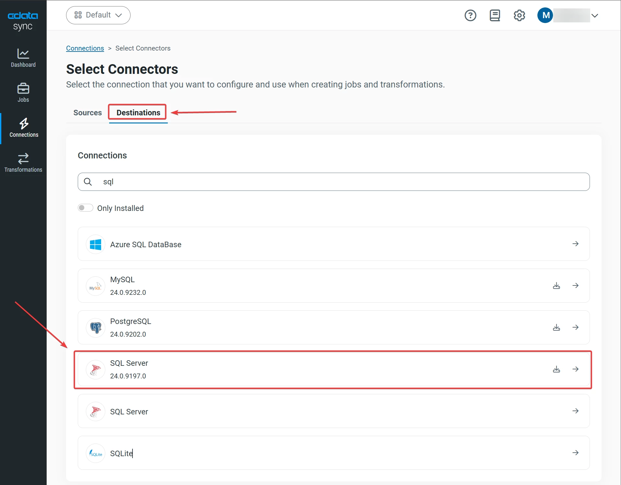Open the Connections sidebar icon
The image size is (621, 485).
coord(23,128)
